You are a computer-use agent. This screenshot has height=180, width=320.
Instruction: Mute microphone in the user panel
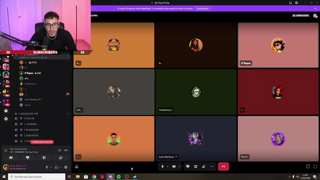click(x=47, y=167)
